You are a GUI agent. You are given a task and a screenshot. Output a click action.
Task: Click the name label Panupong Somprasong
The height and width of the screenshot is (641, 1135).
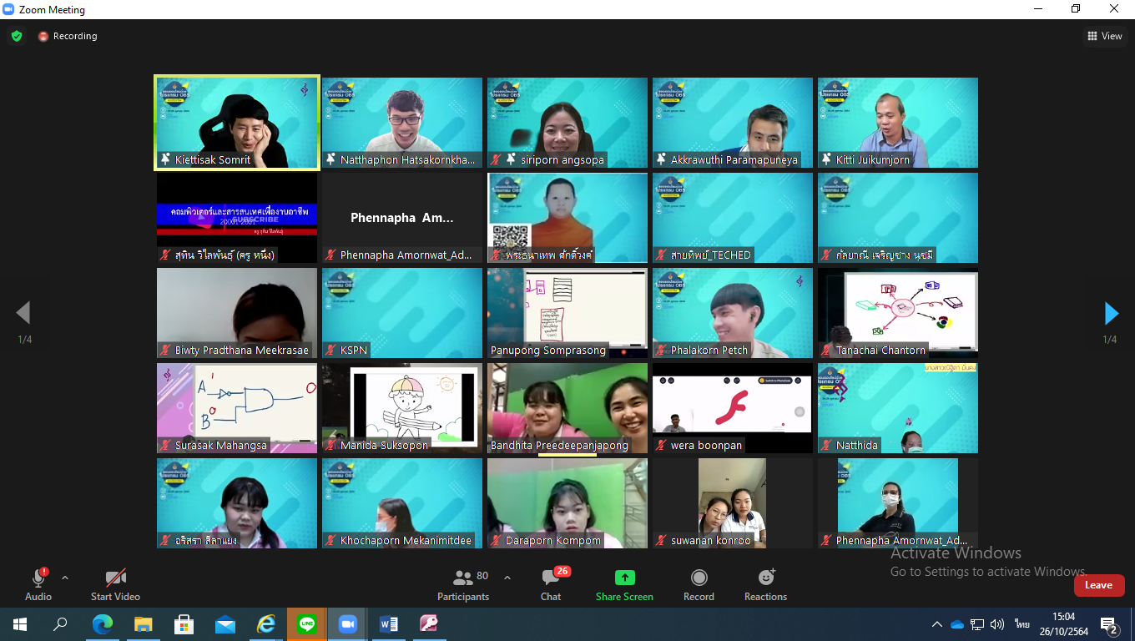[548, 351]
